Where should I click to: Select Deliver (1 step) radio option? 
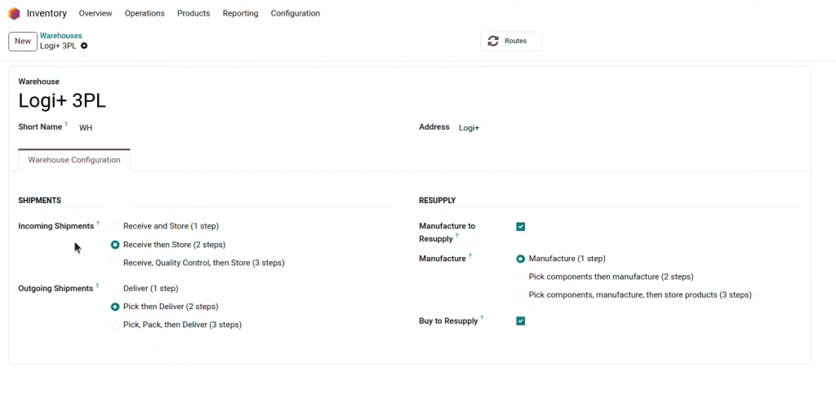pos(115,289)
